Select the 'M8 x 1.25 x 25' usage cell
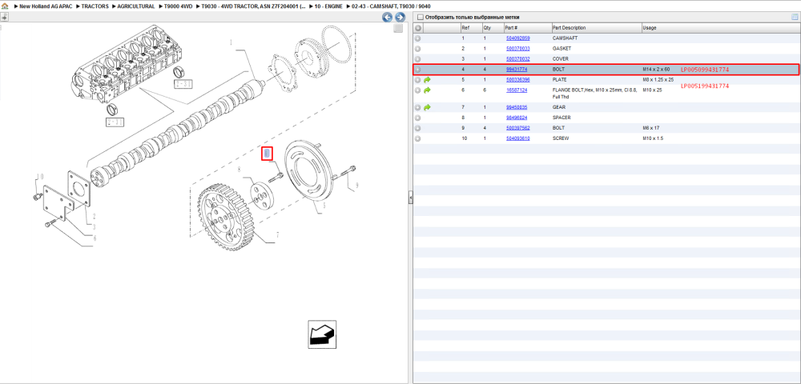 click(658, 80)
